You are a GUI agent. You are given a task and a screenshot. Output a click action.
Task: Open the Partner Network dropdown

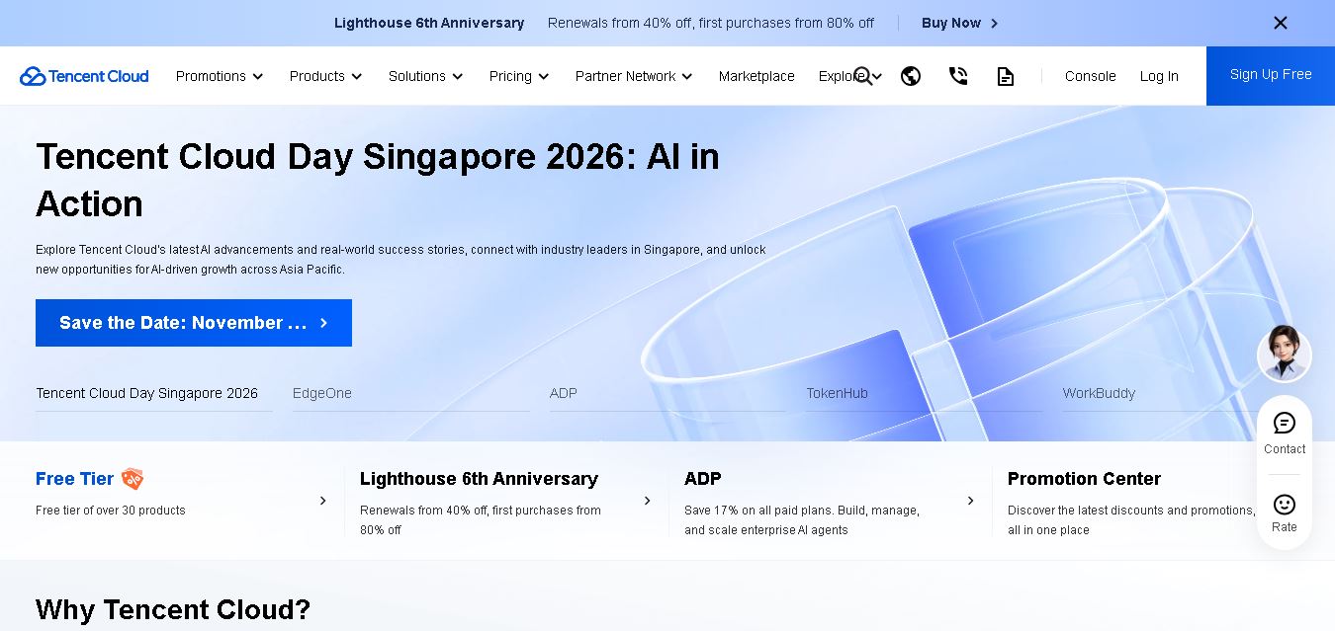pos(634,76)
